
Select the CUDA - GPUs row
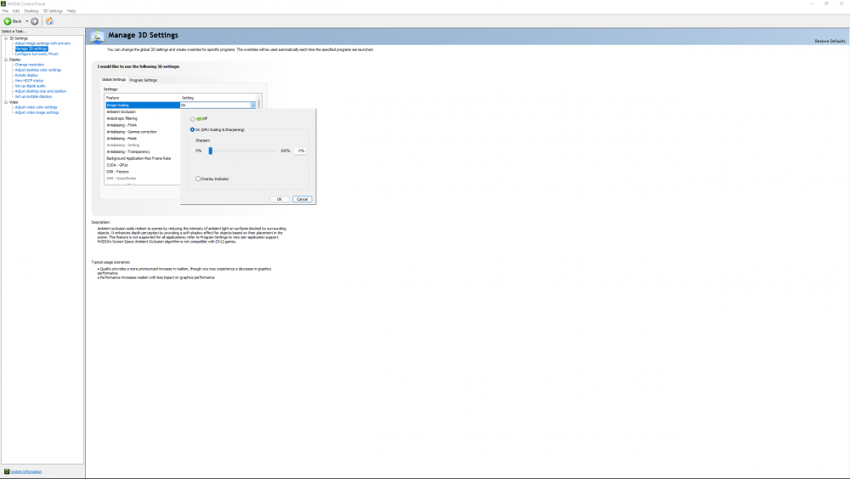click(x=143, y=165)
